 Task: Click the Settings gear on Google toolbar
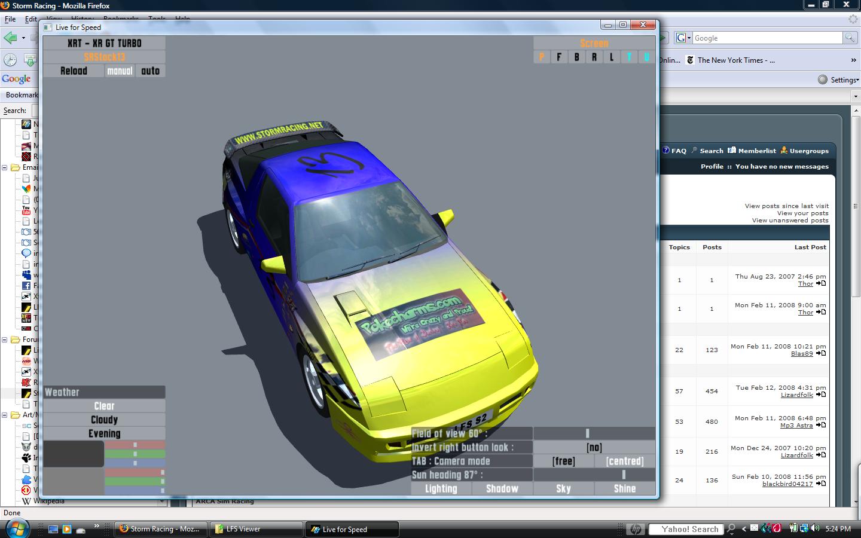pyautogui.click(x=823, y=80)
